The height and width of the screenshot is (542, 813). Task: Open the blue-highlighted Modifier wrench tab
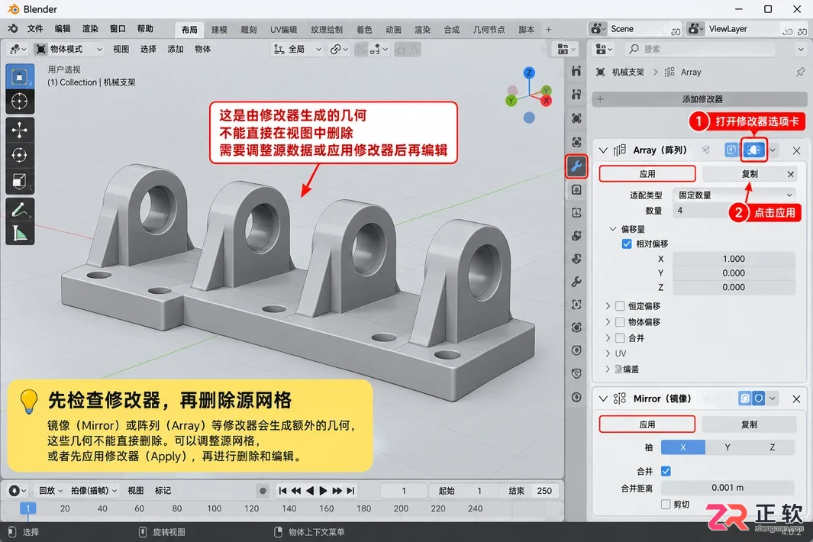pos(576,166)
